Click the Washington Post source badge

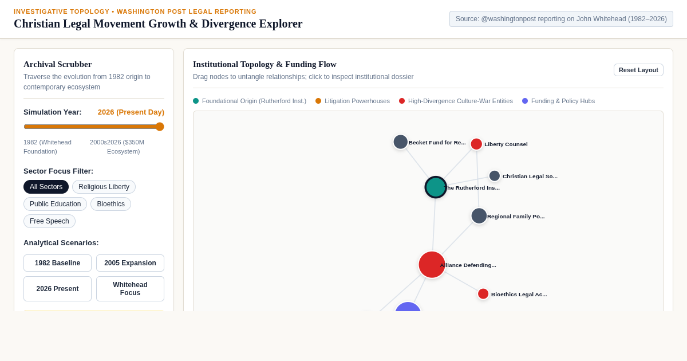pos(561,19)
